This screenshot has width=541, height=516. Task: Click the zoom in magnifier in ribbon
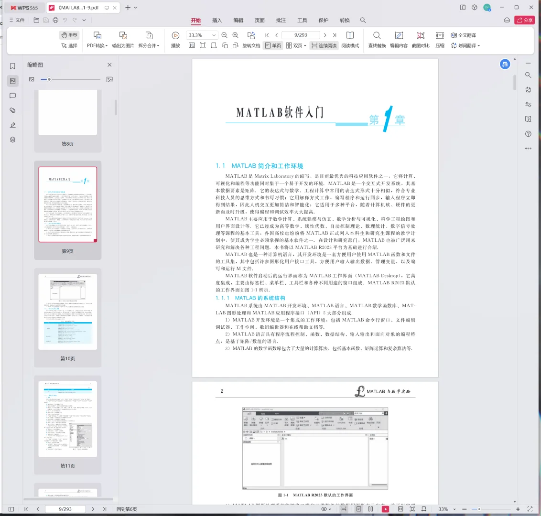[235, 35]
